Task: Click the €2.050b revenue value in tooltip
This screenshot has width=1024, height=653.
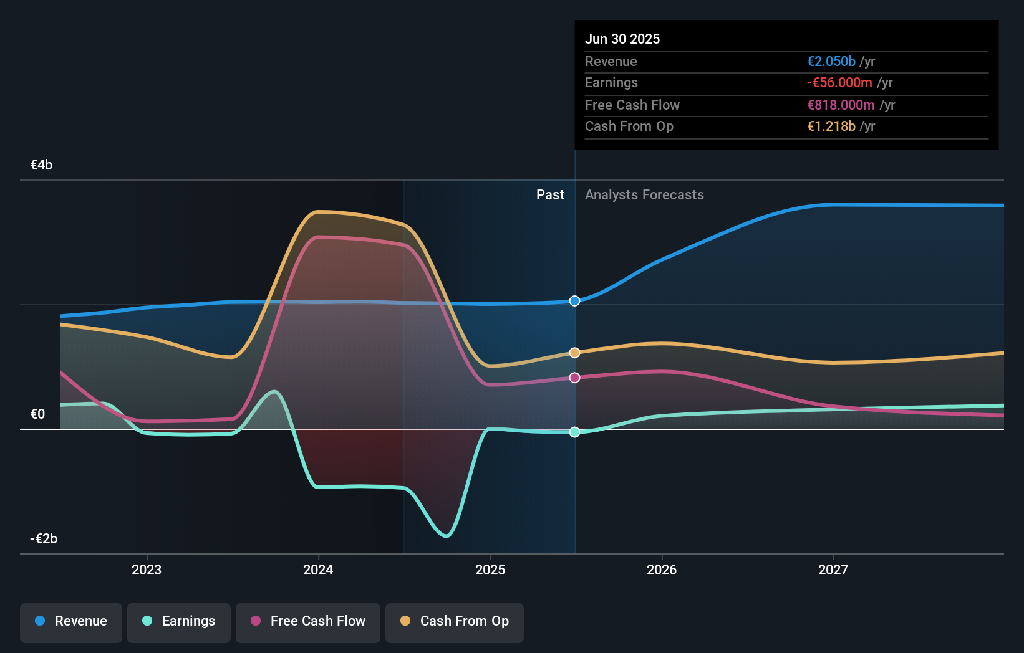Action: [x=831, y=61]
